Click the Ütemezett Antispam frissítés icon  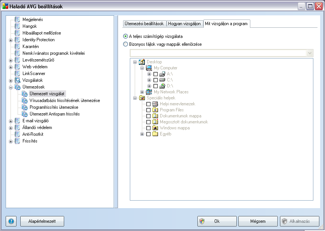pyautogui.click(x=25, y=114)
